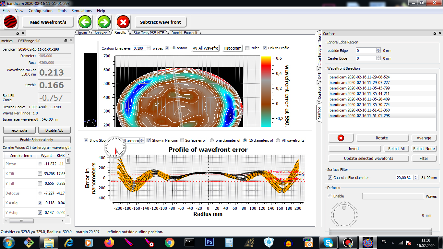Close the metrics panel
This screenshot has width=443, height=249.
[x=71, y=41]
